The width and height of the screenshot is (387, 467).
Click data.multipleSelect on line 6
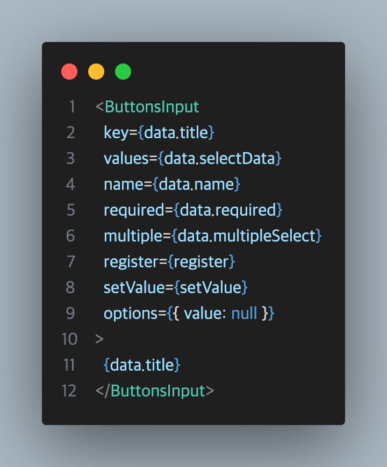point(246,236)
